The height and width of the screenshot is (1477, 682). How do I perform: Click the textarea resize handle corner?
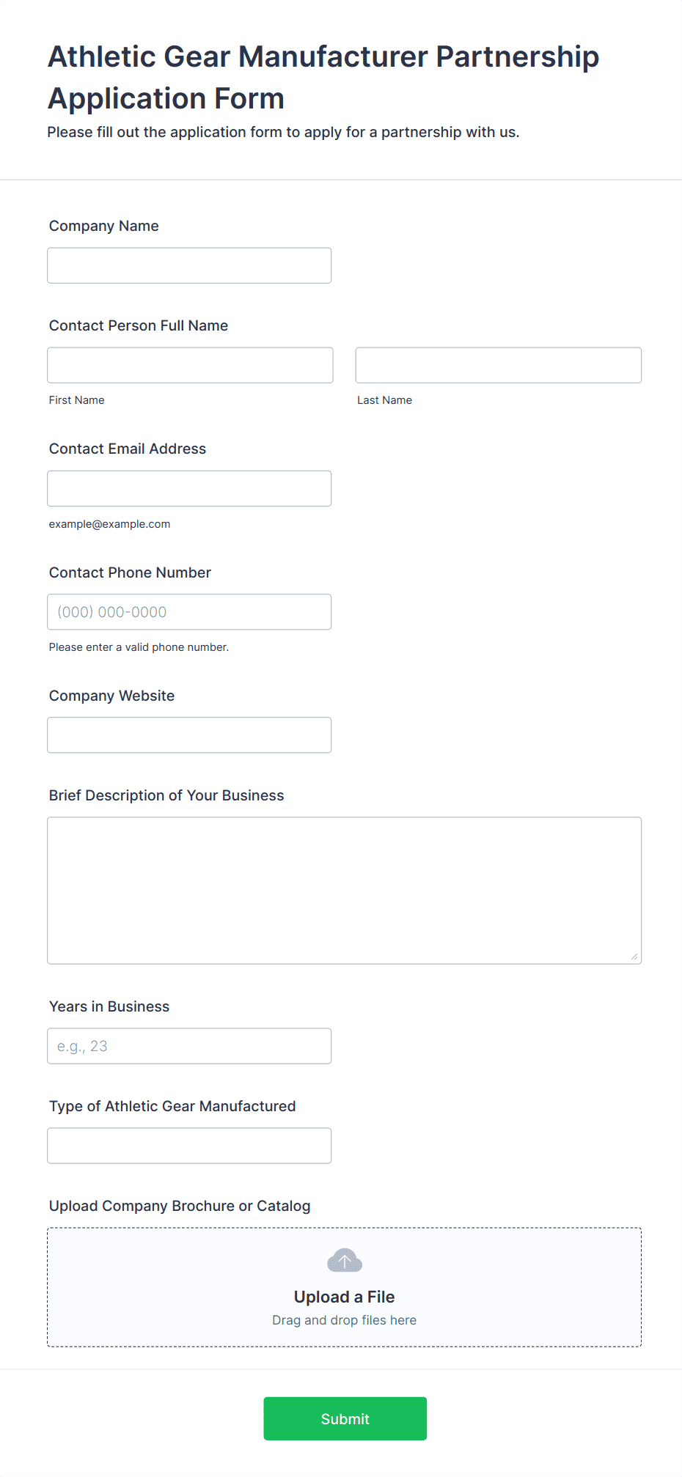[x=634, y=956]
